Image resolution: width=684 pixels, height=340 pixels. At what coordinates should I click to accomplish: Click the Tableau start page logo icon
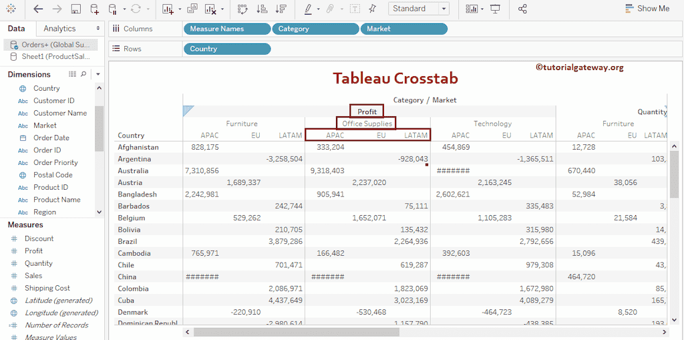11,9
